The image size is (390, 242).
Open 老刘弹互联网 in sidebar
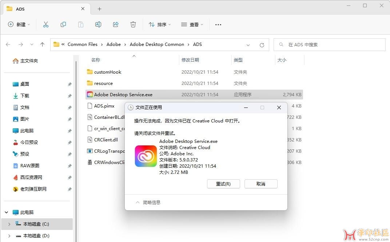pyautogui.click(x=29, y=189)
